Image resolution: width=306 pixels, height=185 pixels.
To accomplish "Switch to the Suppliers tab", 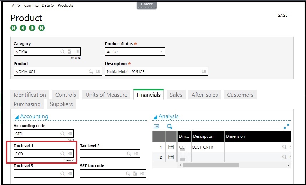I will coord(61,104).
